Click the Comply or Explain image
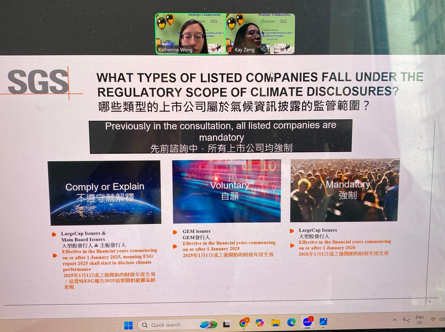The width and height of the screenshot is (445, 332). pyautogui.click(x=104, y=192)
